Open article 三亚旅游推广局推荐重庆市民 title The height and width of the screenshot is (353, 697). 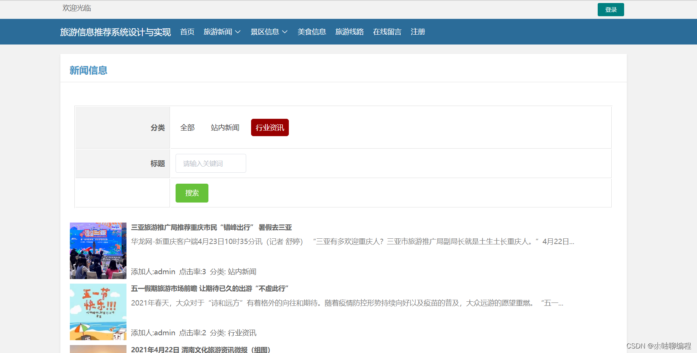pyautogui.click(x=211, y=227)
